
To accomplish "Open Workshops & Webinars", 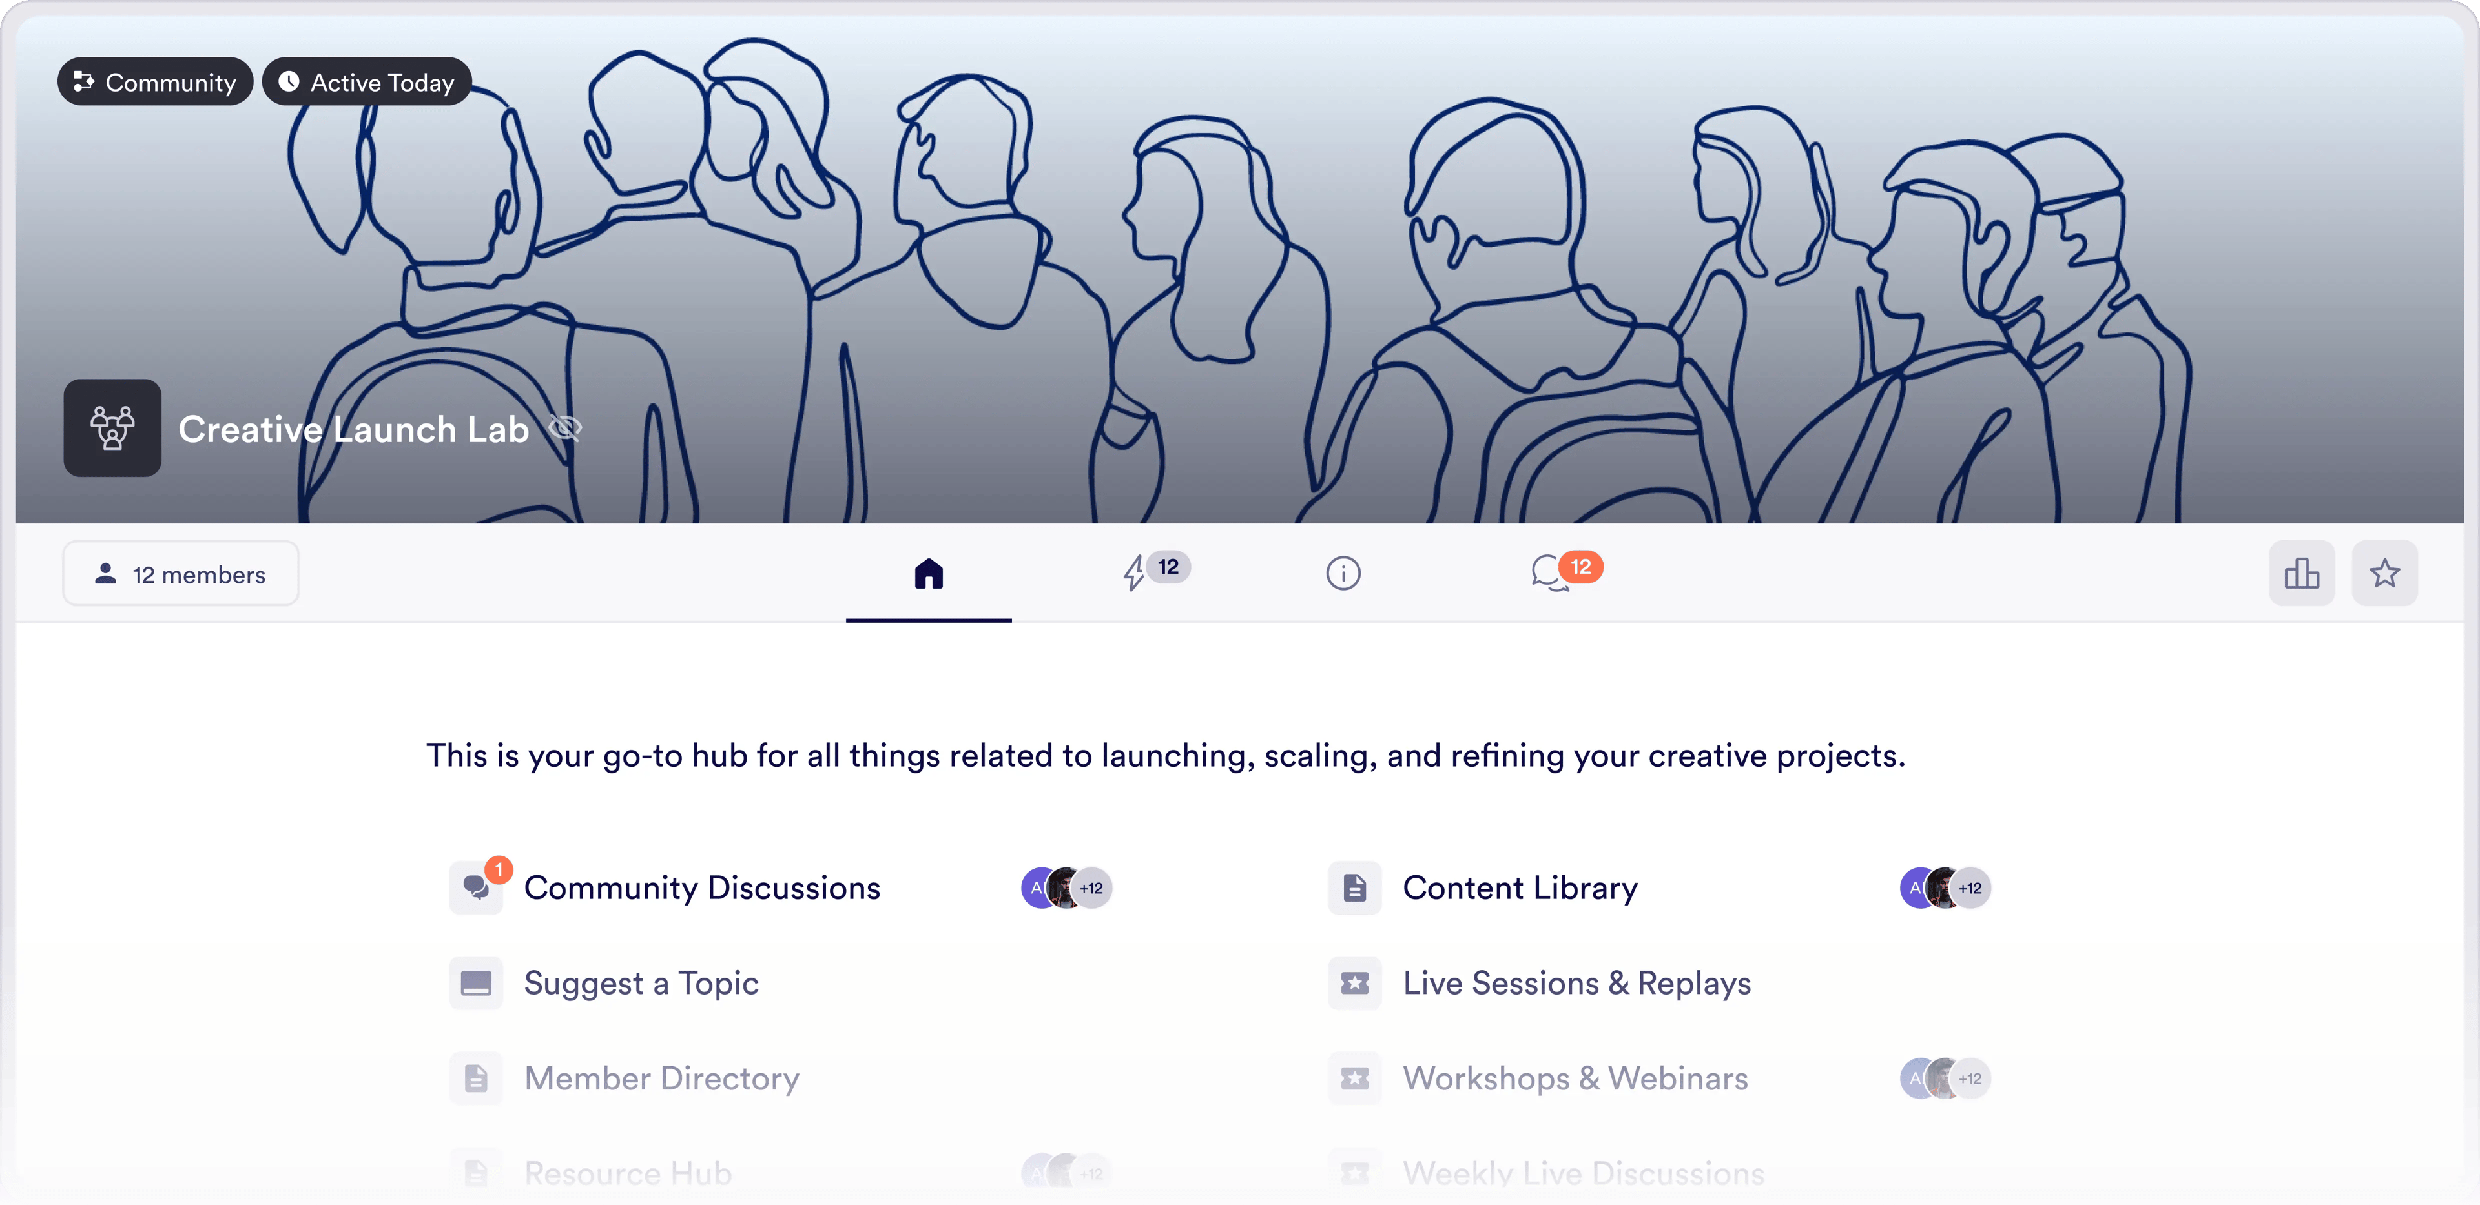I will (1575, 1078).
